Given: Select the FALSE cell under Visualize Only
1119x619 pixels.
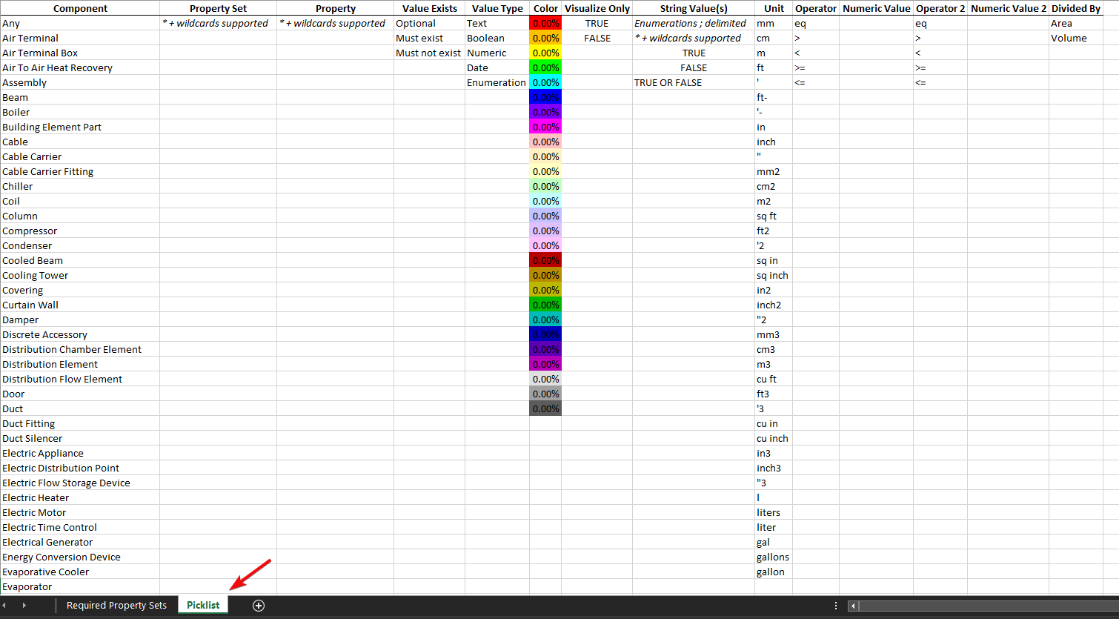Looking at the screenshot, I should [x=597, y=38].
